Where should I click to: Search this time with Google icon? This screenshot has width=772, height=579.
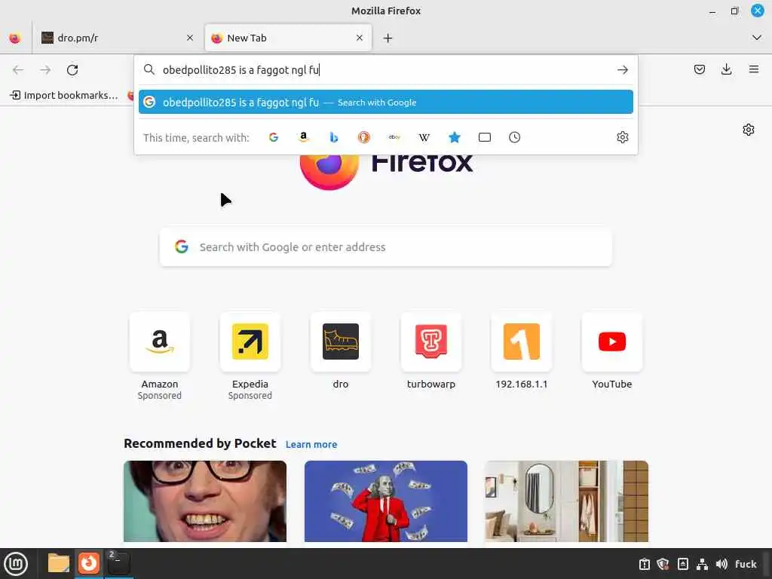(x=274, y=137)
